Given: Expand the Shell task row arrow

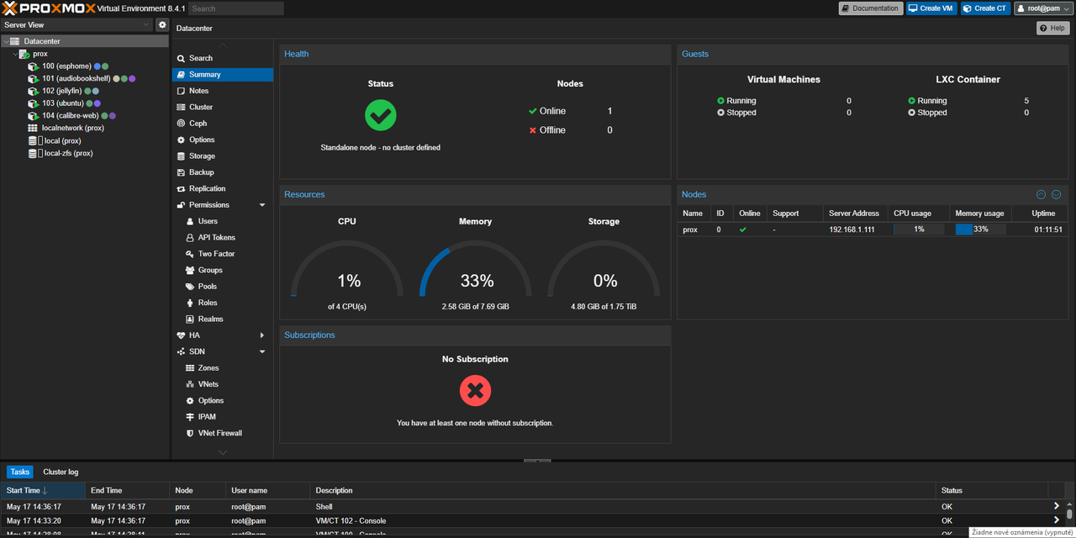Looking at the screenshot, I should [x=1057, y=506].
